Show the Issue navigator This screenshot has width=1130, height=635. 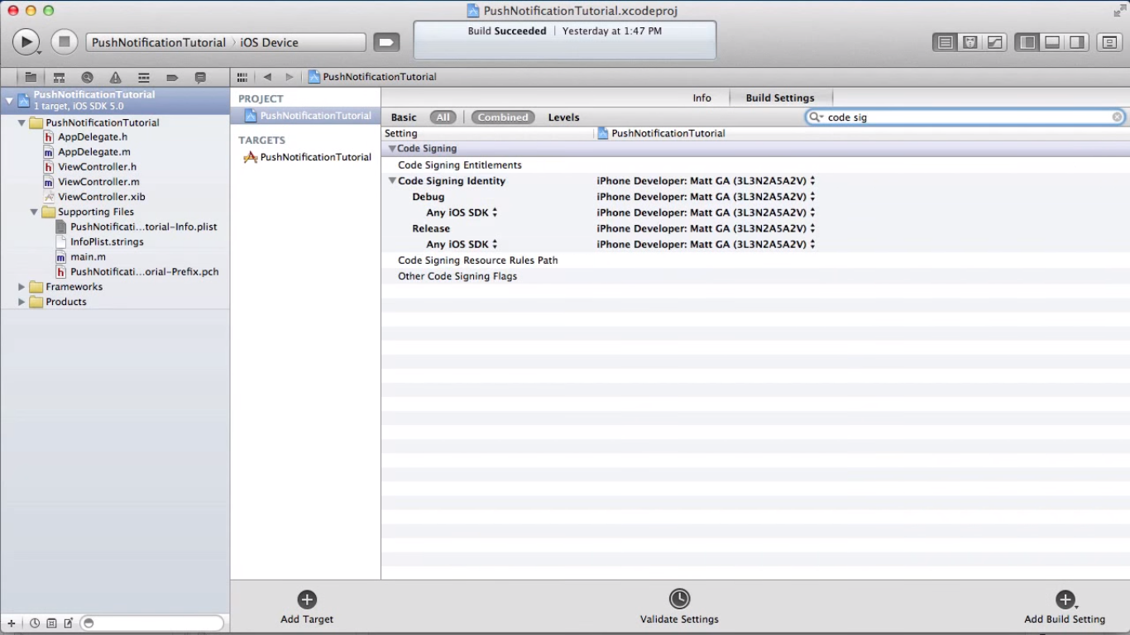(115, 77)
